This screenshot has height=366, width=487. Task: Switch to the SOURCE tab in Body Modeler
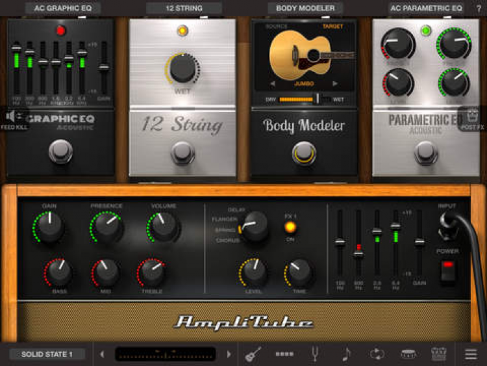click(x=277, y=27)
